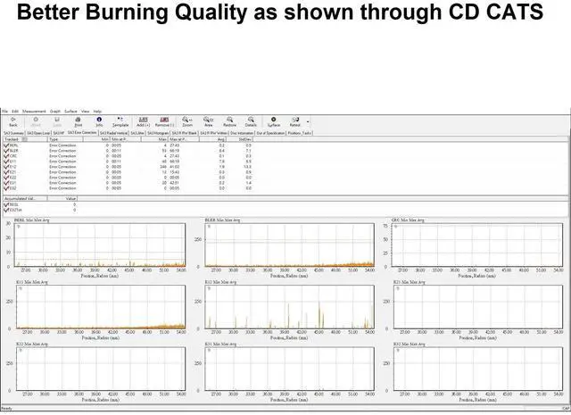Viewport: 571px width, 415px height.
Task: Click the Add (+) graph icon
Action: pyautogui.click(x=143, y=121)
